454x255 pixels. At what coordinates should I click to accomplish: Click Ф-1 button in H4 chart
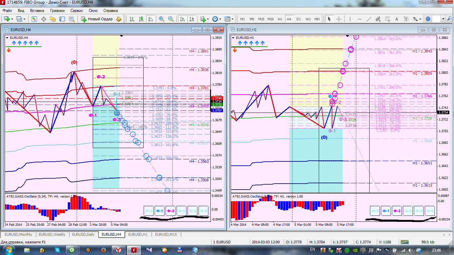coord(160,211)
